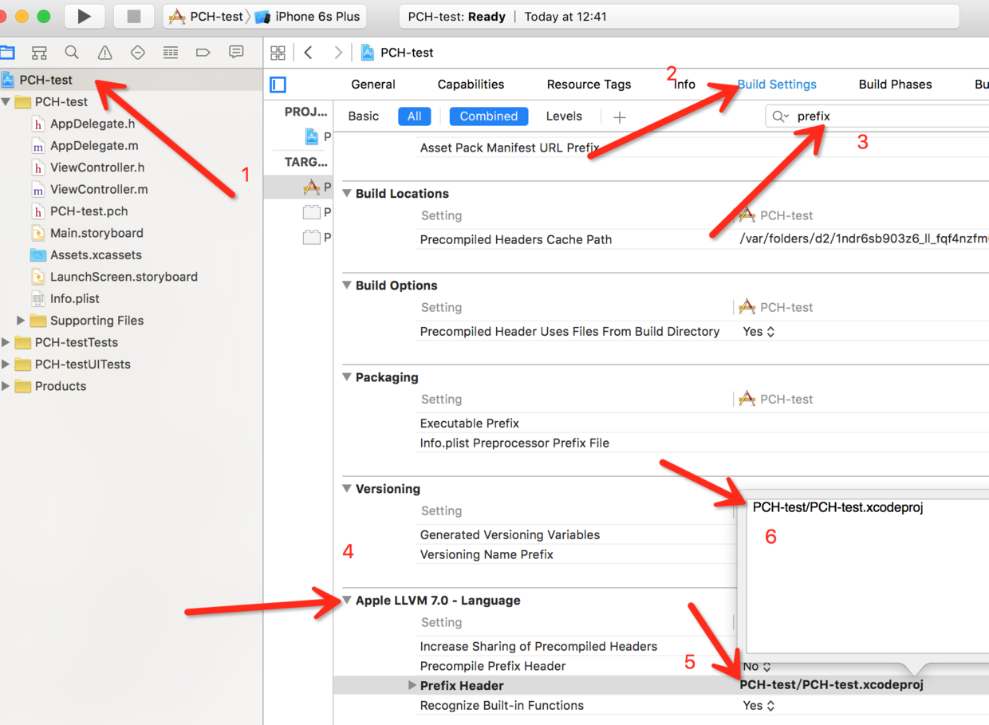
Task: Open the issue navigator warning icon
Action: click(x=104, y=53)
